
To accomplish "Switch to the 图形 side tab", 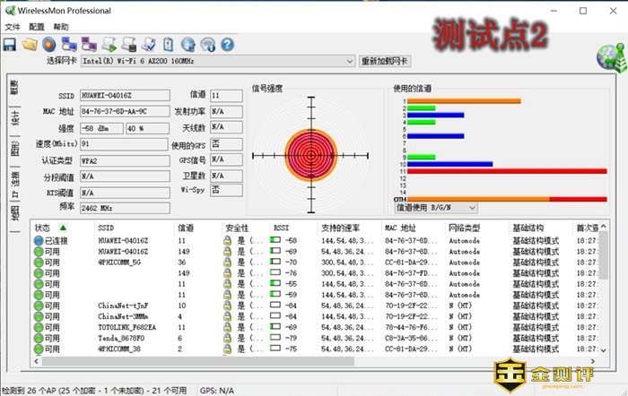I will [x=14, y=148].
